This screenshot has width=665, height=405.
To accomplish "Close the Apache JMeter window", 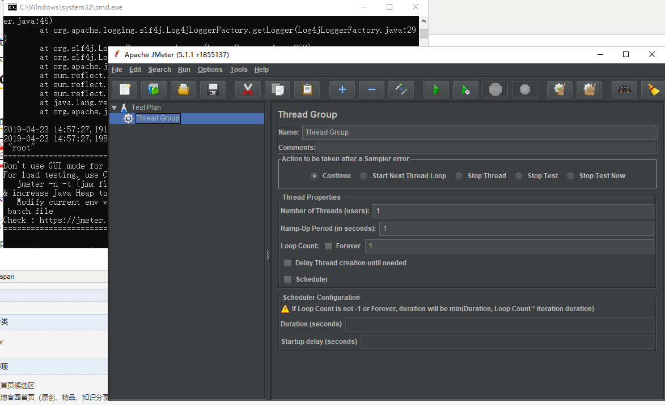I will [652, 55].
